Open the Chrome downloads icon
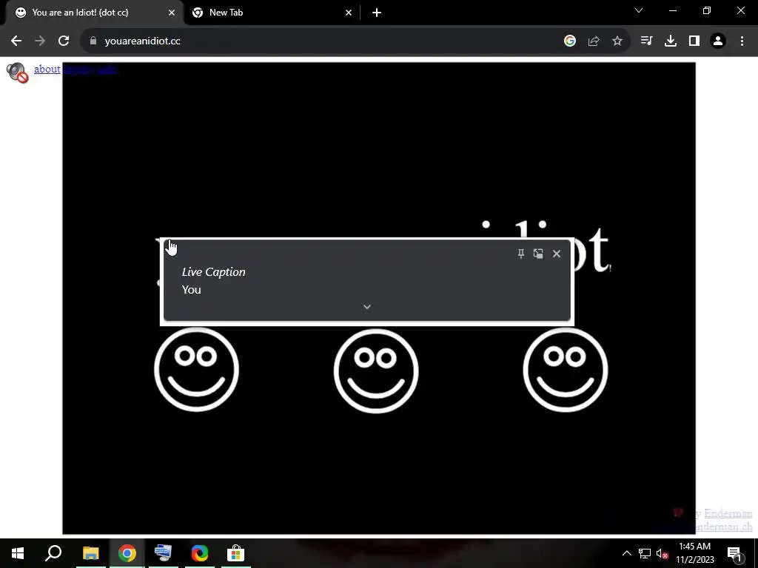The height and width of the screenshot is (568, 758). pos(671,41)
